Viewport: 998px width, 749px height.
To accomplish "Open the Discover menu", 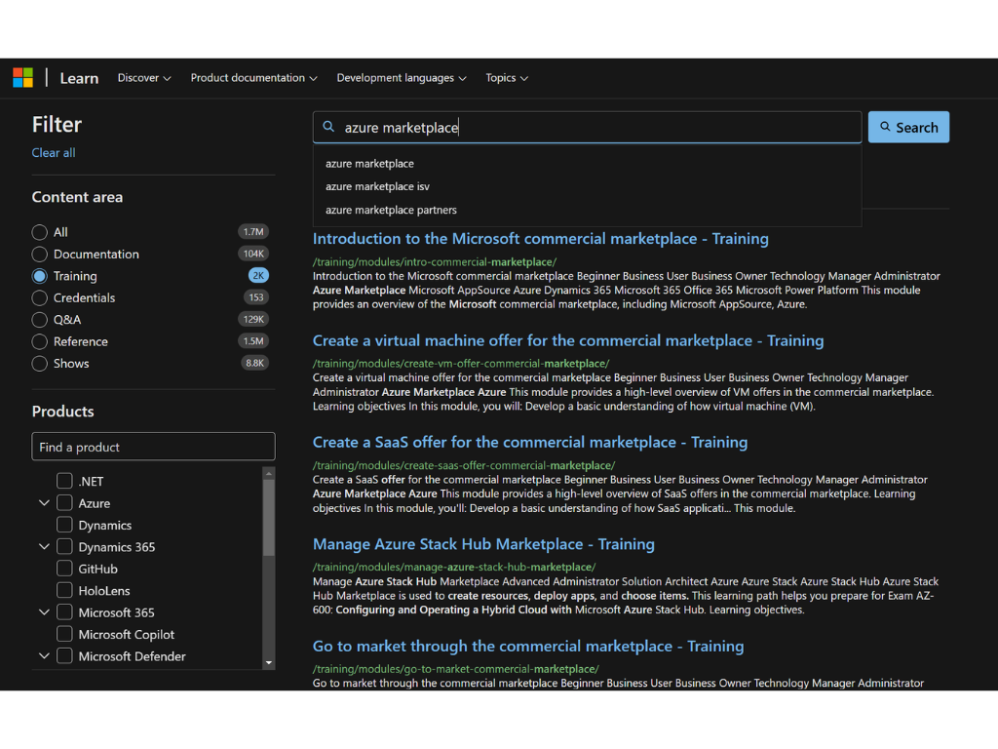I will pos(144,78).
